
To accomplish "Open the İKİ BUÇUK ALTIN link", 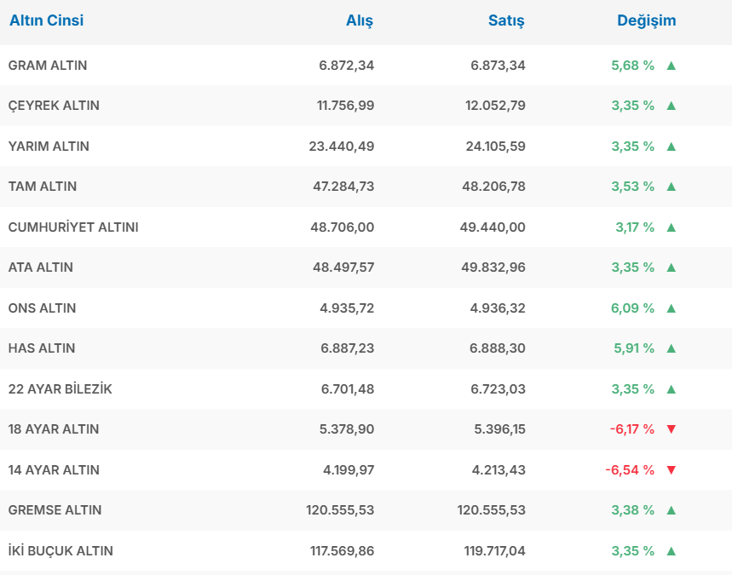I will tap(61, 551).
